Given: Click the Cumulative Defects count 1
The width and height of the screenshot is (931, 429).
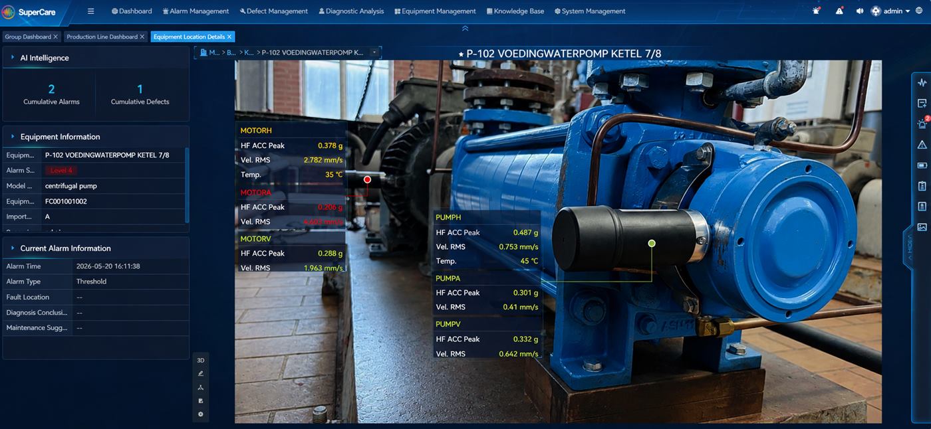Looking at the screenshot, I should pyautogui.click(x=140, y=89).
